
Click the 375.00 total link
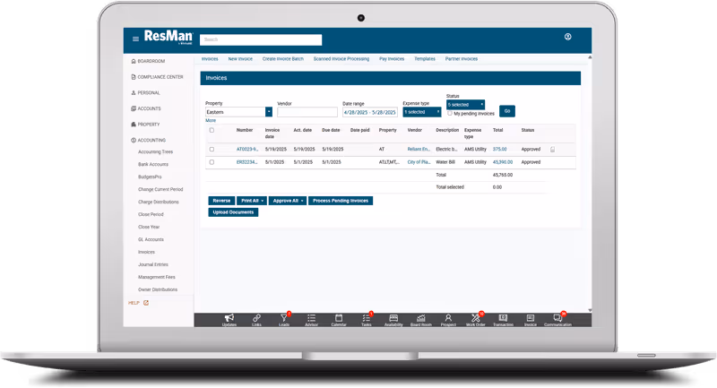[500, 150]
